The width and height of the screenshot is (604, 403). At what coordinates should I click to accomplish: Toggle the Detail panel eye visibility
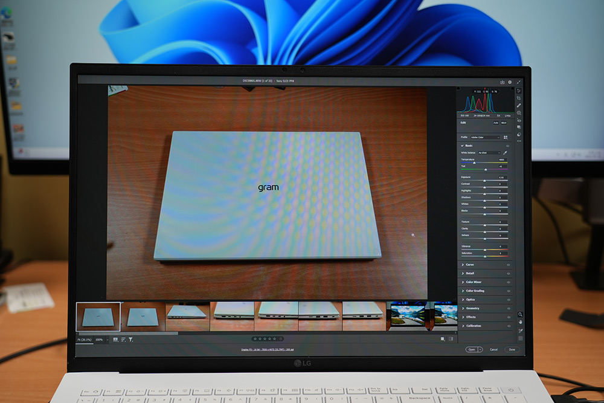(x=509, y=274)
